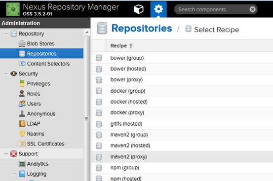Click the Search components field
This screenshot has width=273, height=181.
coord(212,9)
